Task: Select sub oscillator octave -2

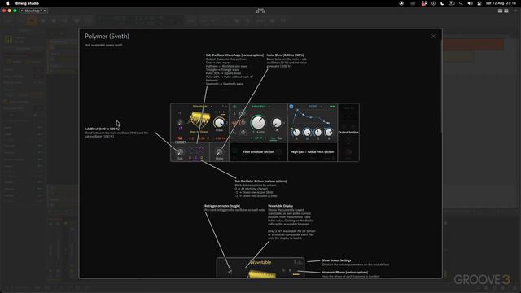Action: click(201, 158)
